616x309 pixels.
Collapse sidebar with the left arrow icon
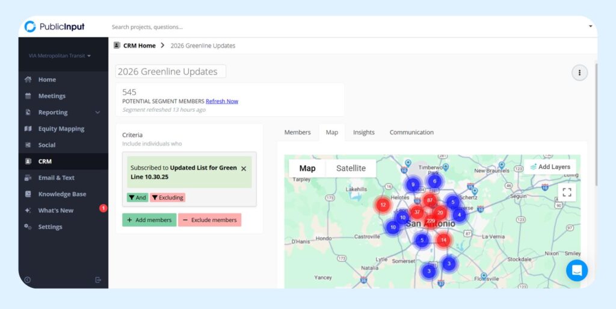pyautogui.click(x=27, y=280)
